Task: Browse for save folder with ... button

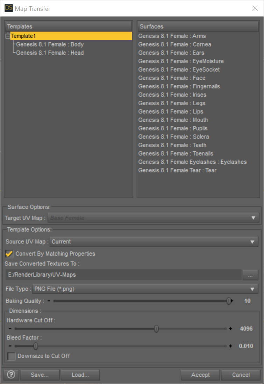Action: coord(250,275)
